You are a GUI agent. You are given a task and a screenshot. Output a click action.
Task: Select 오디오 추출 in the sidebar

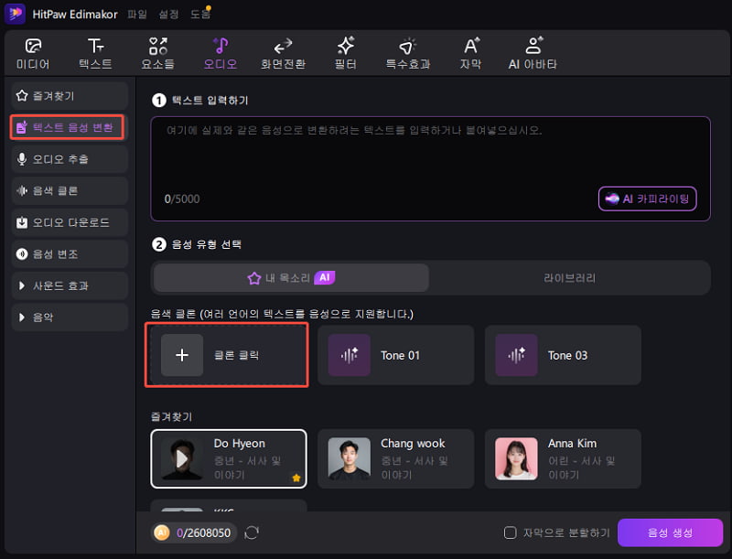tap(68, 159)
